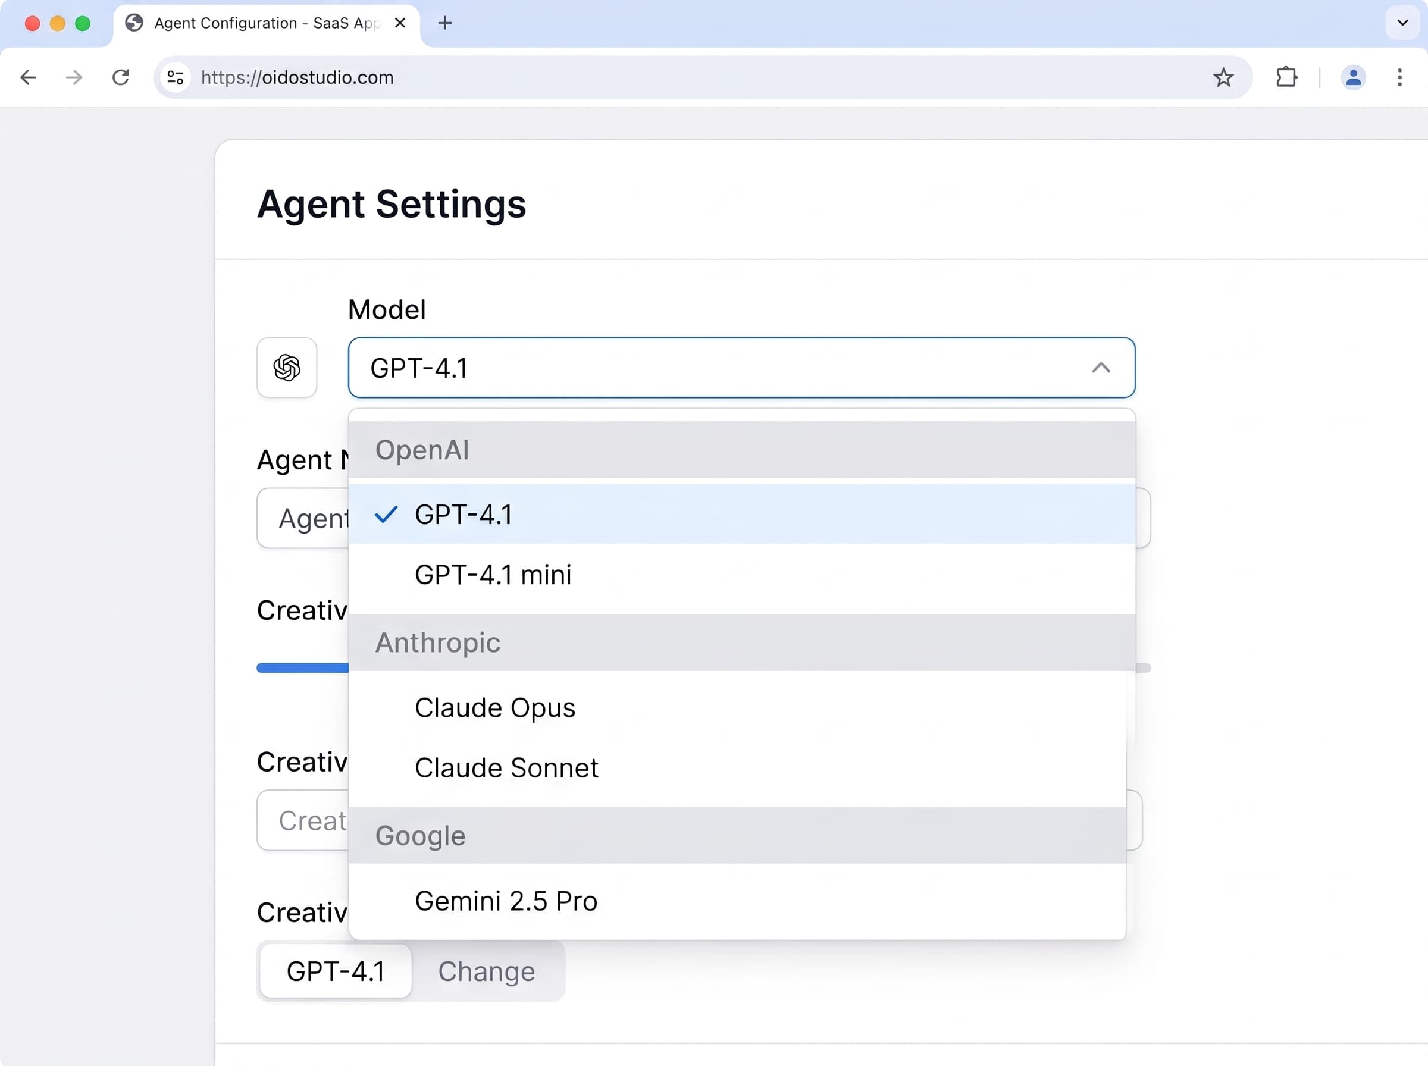Image resolution: width=1428 pixels, height=1066 pixels.
Task: Collapse the Model dropdown chevron
Action: click(1101, 367)
